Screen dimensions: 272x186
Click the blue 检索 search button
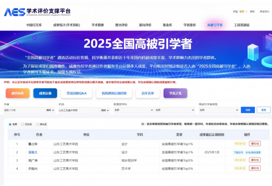point(248,110)
